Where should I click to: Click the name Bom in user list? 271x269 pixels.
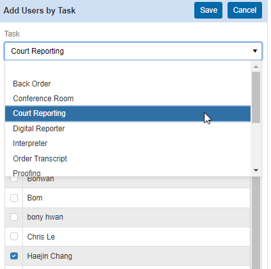pyautogui.click(x=35, y=198)
